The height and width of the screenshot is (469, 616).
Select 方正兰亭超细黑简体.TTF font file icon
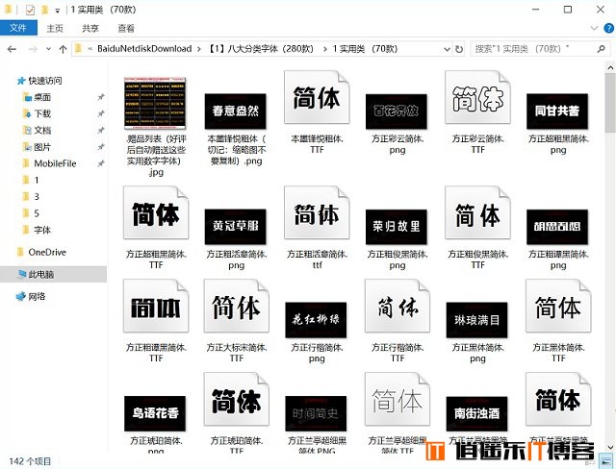click(x=398, y=399)
